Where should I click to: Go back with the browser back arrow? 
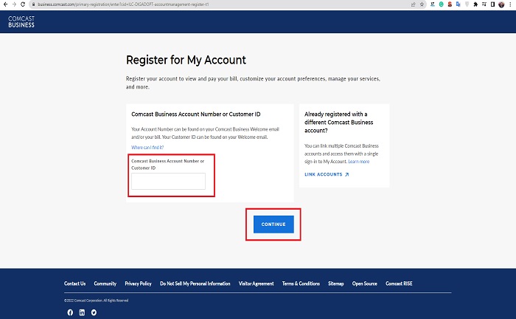5,4
